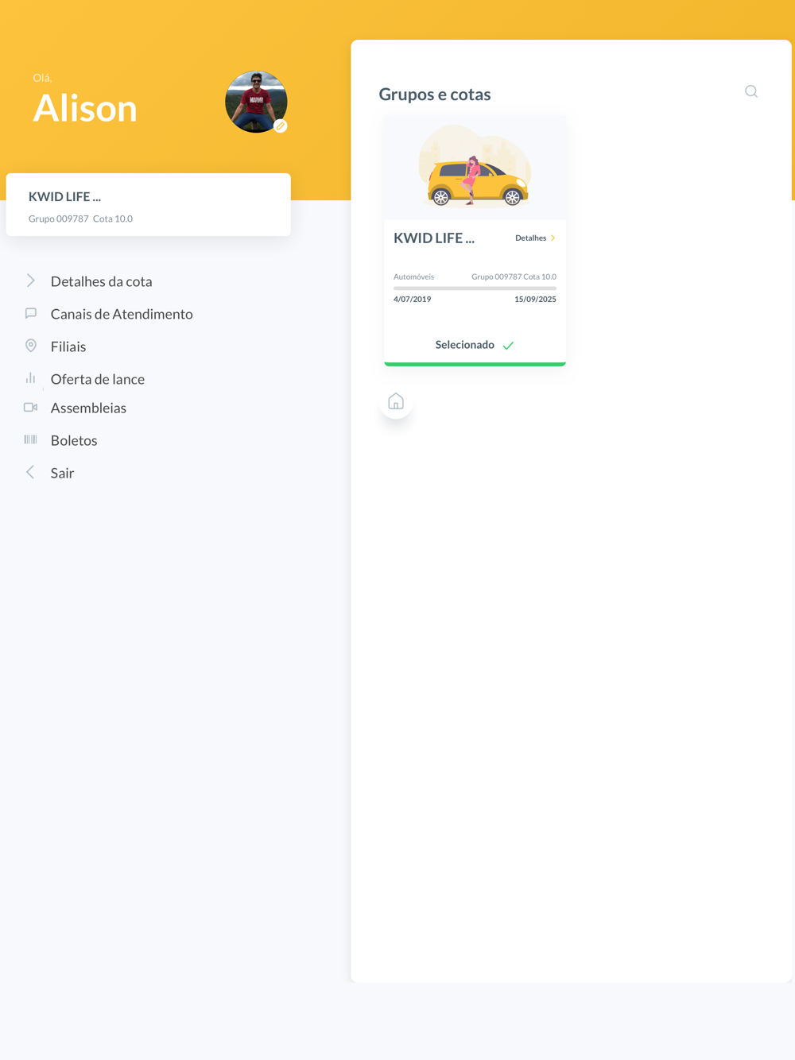
Task: Log out with Sair
Action: [x=62, y=473]
